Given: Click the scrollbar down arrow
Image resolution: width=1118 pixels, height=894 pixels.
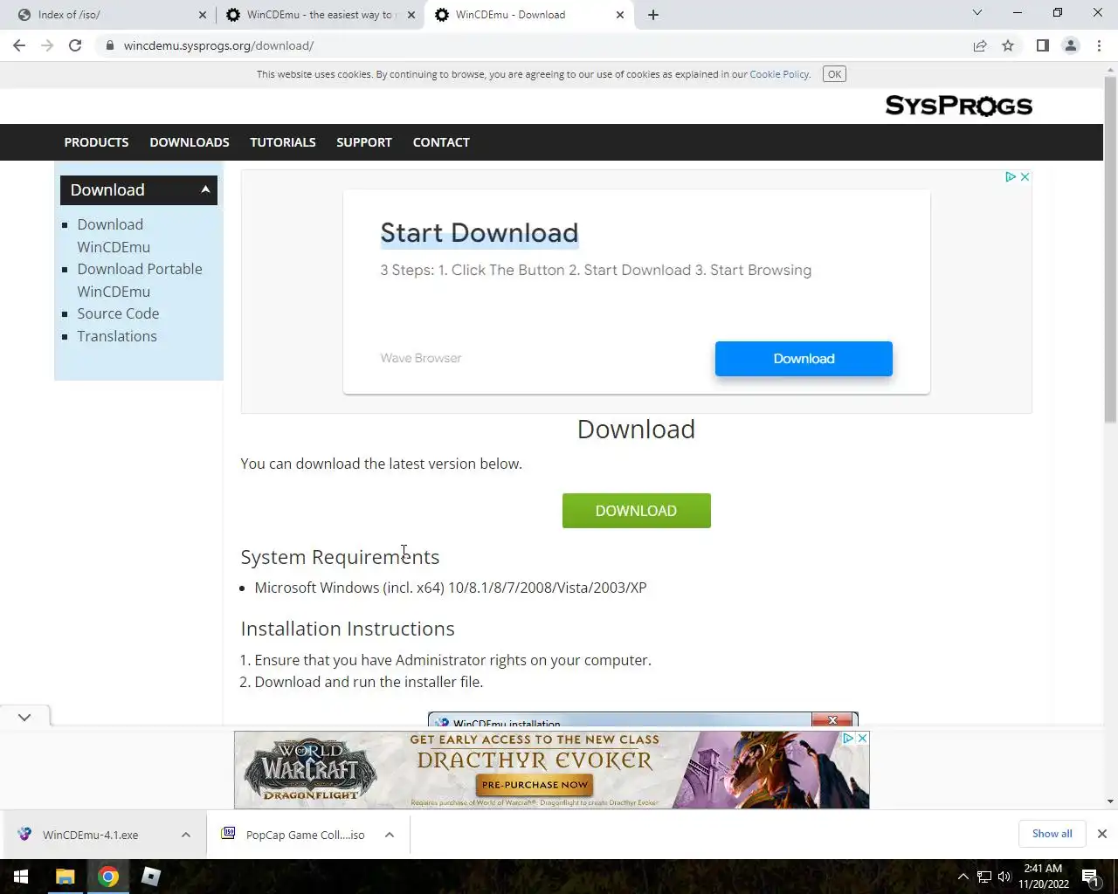Looking at the screenshot, I should point(1110,801).
